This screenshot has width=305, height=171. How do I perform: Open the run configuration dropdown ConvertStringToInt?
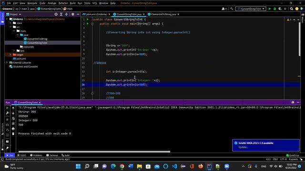click(251, 9)
